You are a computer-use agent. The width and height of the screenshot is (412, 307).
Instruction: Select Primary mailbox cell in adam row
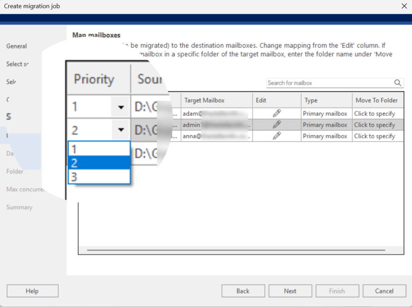[327, 113]
